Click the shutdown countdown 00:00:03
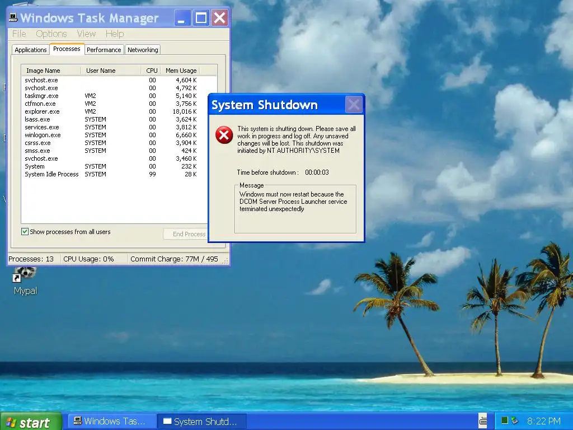 pos(317,172)
